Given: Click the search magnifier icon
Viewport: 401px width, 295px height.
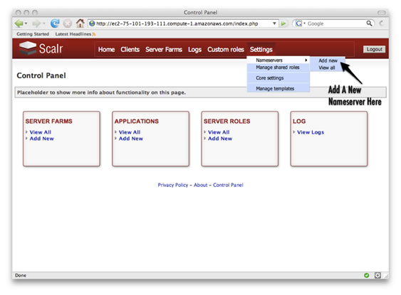Looking at the screenshot, I should (369, 23).
